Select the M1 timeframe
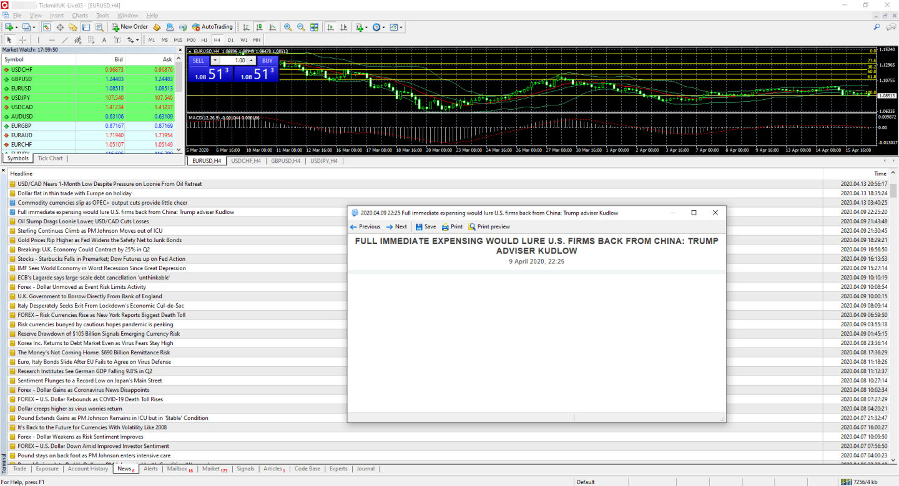 152,40
